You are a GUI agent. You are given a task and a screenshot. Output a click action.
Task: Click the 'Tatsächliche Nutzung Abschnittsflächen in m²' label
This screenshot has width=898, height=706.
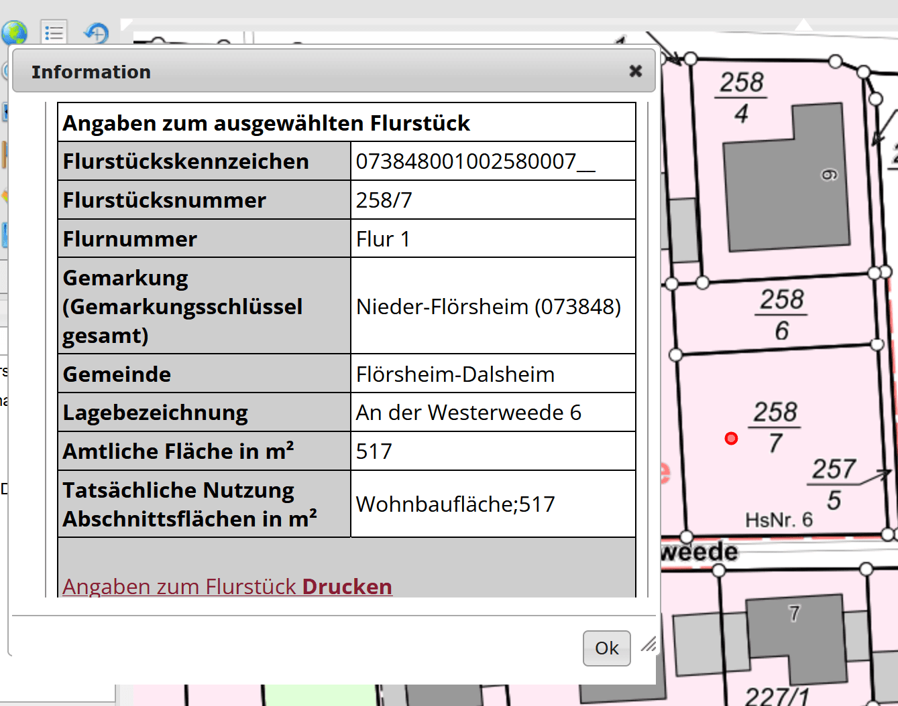(x=190, y=504)
